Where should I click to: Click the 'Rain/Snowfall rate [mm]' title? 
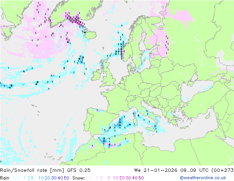point(32,170)
